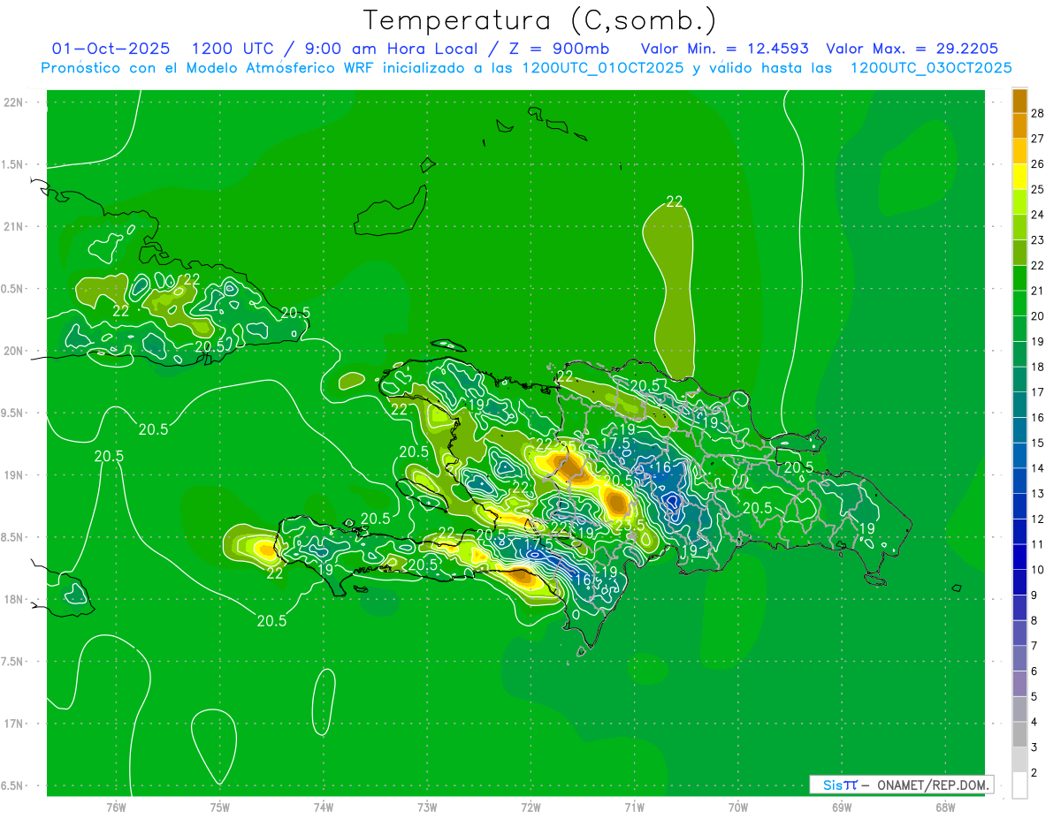
Task: Click the 22N latitude axis label
Action: pos(12,102)
